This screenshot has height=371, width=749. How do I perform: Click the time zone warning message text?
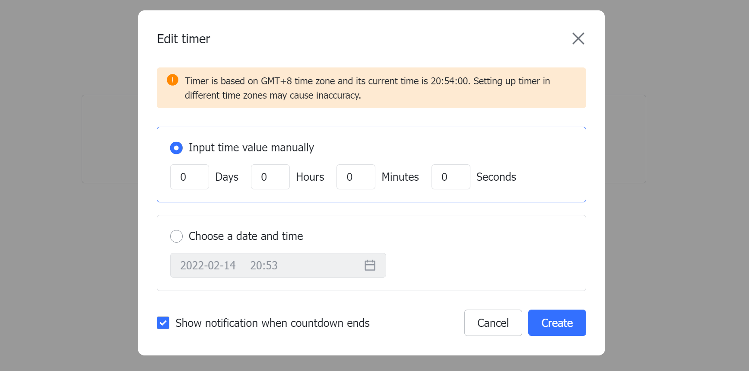coord(367,88)
